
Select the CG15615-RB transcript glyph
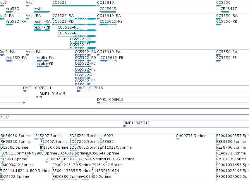[x=108, y=24]
